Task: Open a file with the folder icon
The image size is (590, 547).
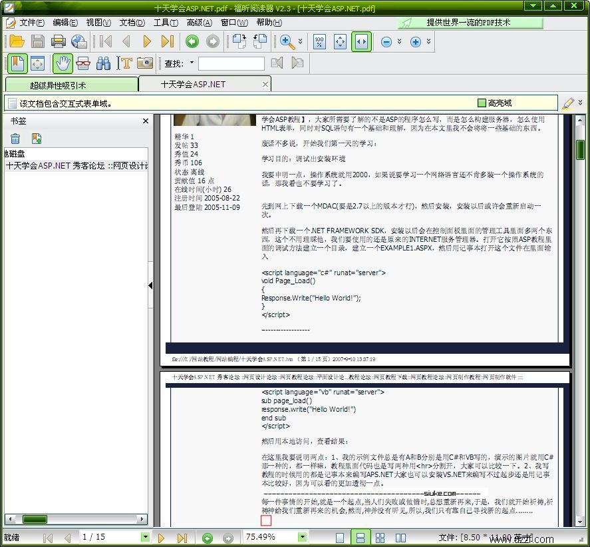Action: pos(17,41)
